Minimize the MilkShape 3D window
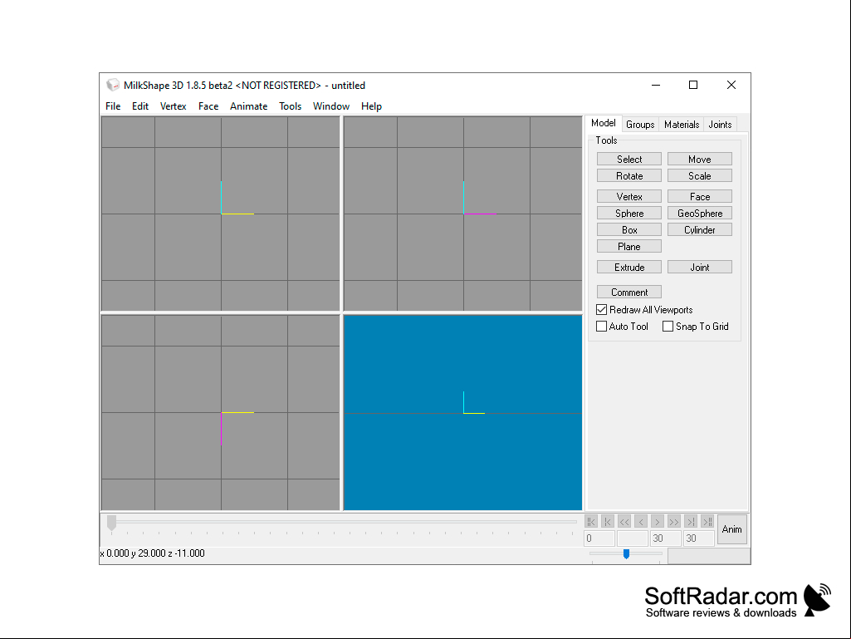The height and width of the screenshot is (639, 851). [x=656, y=86]
